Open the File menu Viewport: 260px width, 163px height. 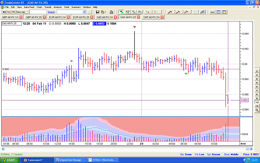tap(7, 7)
